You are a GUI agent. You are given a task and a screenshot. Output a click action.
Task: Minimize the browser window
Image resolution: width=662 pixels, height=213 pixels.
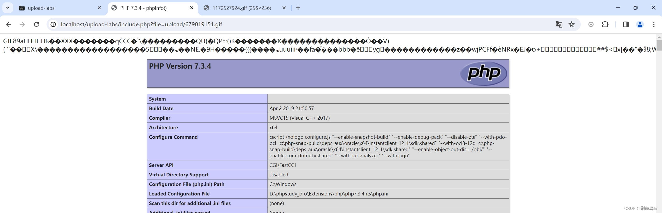point(618,8)
